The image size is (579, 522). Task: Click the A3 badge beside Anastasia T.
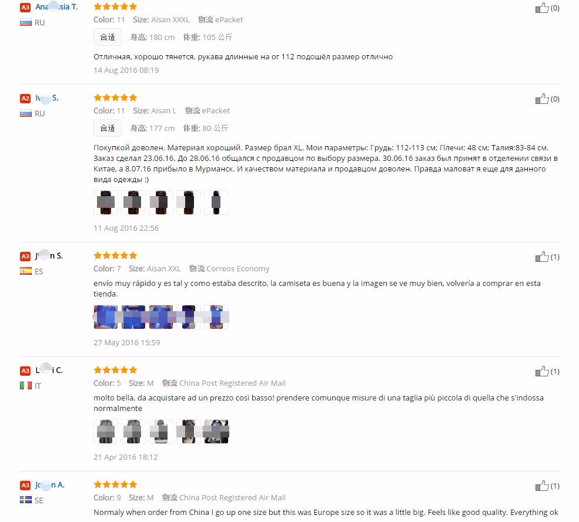coord(25,8)
